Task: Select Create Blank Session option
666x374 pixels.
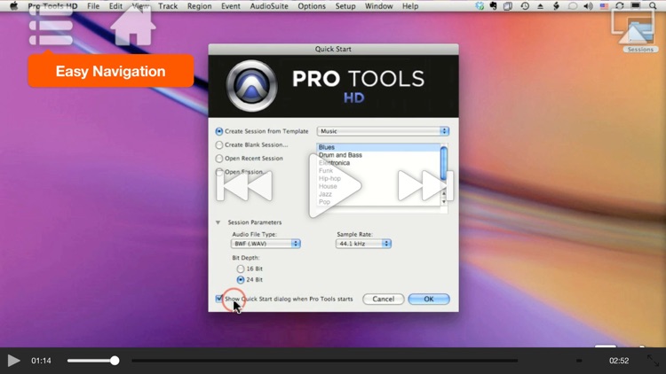Action: (219, 145)
